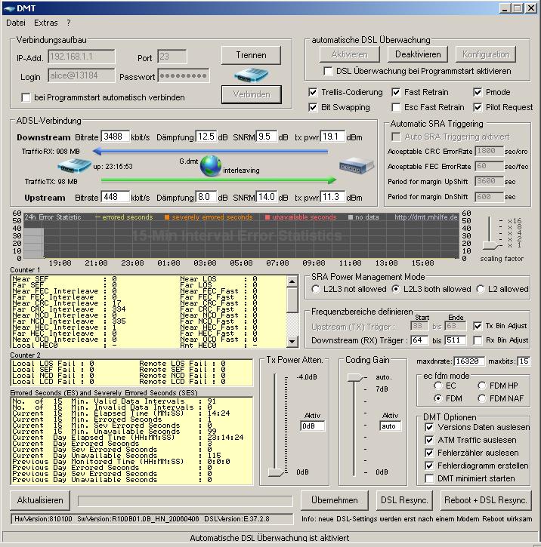This screenshot has width=541, height=547.
Task: Click the Tx Power Atten. slider handle
Action: pos(276,472)
